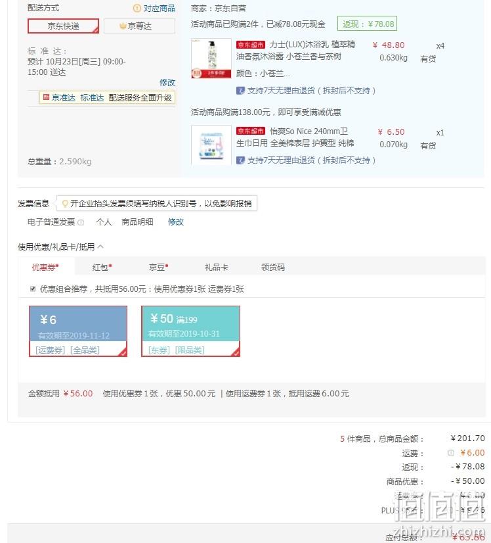Click 总商品金额 ¥201.70 value
491x543 pixels.
(x=467, y=438)
